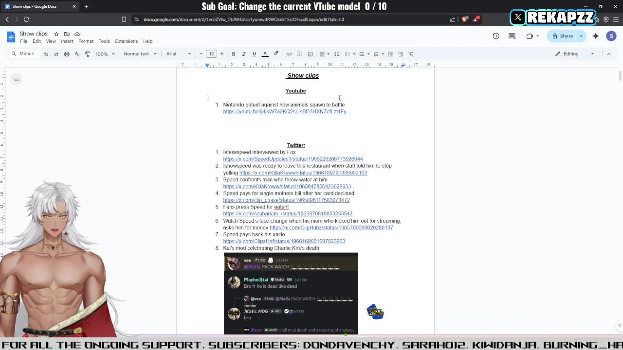Viewport: 623px width, 350px height.
Task: Open the Insert menu
Action: pyautogui.click(x=67, y=41)
